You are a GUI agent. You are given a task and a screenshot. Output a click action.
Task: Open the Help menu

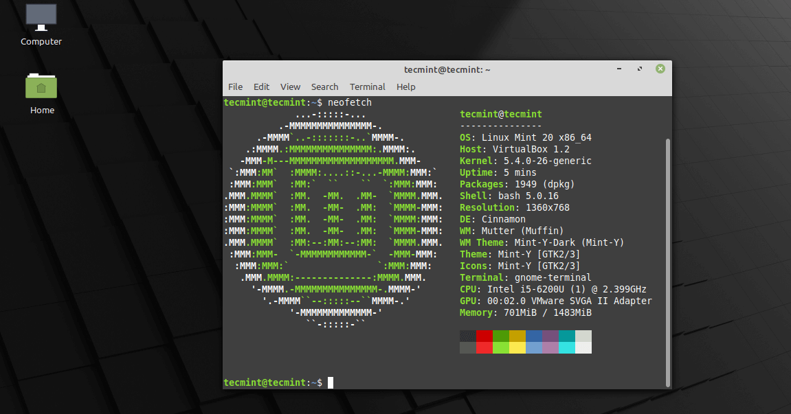point(405,87)
